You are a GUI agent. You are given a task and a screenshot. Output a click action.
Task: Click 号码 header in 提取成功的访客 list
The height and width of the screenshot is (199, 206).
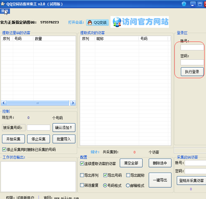click(x=153, y=39)
